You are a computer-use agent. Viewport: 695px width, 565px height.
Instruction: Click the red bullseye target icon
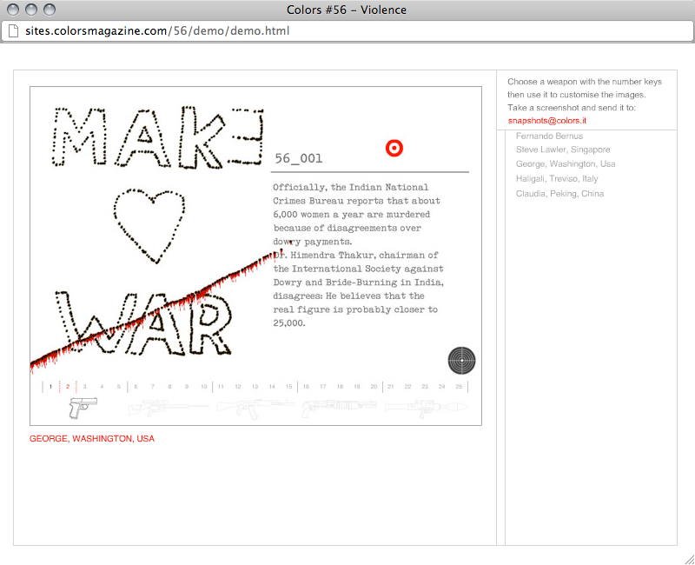tap(394, 148)
